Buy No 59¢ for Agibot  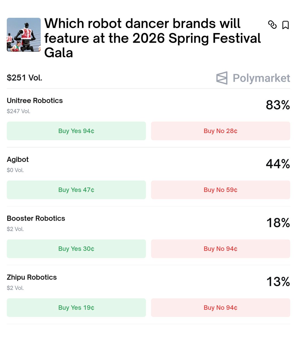221,190
